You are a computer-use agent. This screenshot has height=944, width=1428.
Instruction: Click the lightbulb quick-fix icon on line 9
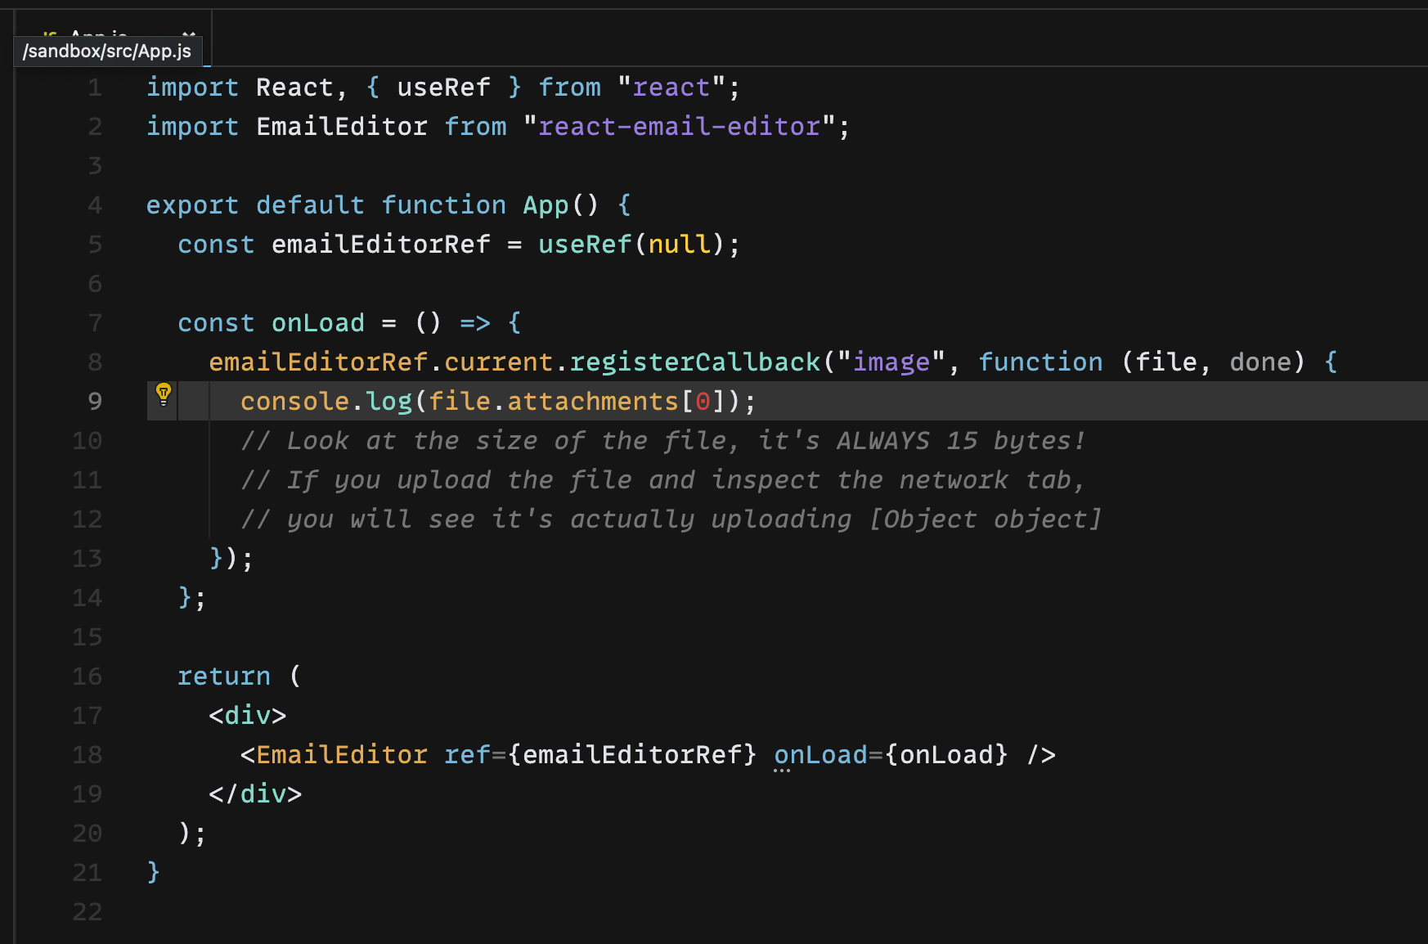click(x=164, y=394)
